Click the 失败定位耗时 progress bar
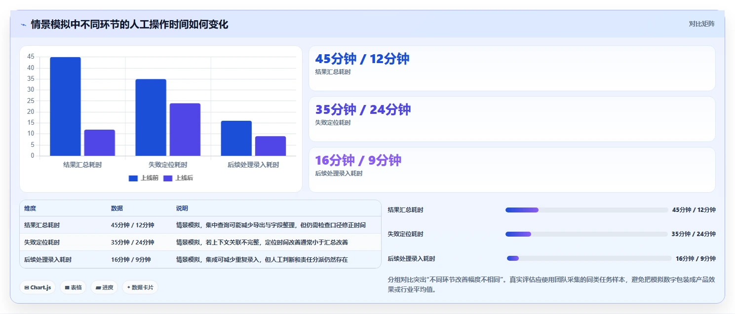This screenshot has width=735, height=314. click(586, 234)
